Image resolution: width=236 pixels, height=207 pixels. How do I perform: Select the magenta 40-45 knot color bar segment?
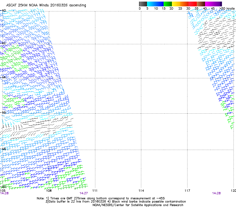coord(209,4)
